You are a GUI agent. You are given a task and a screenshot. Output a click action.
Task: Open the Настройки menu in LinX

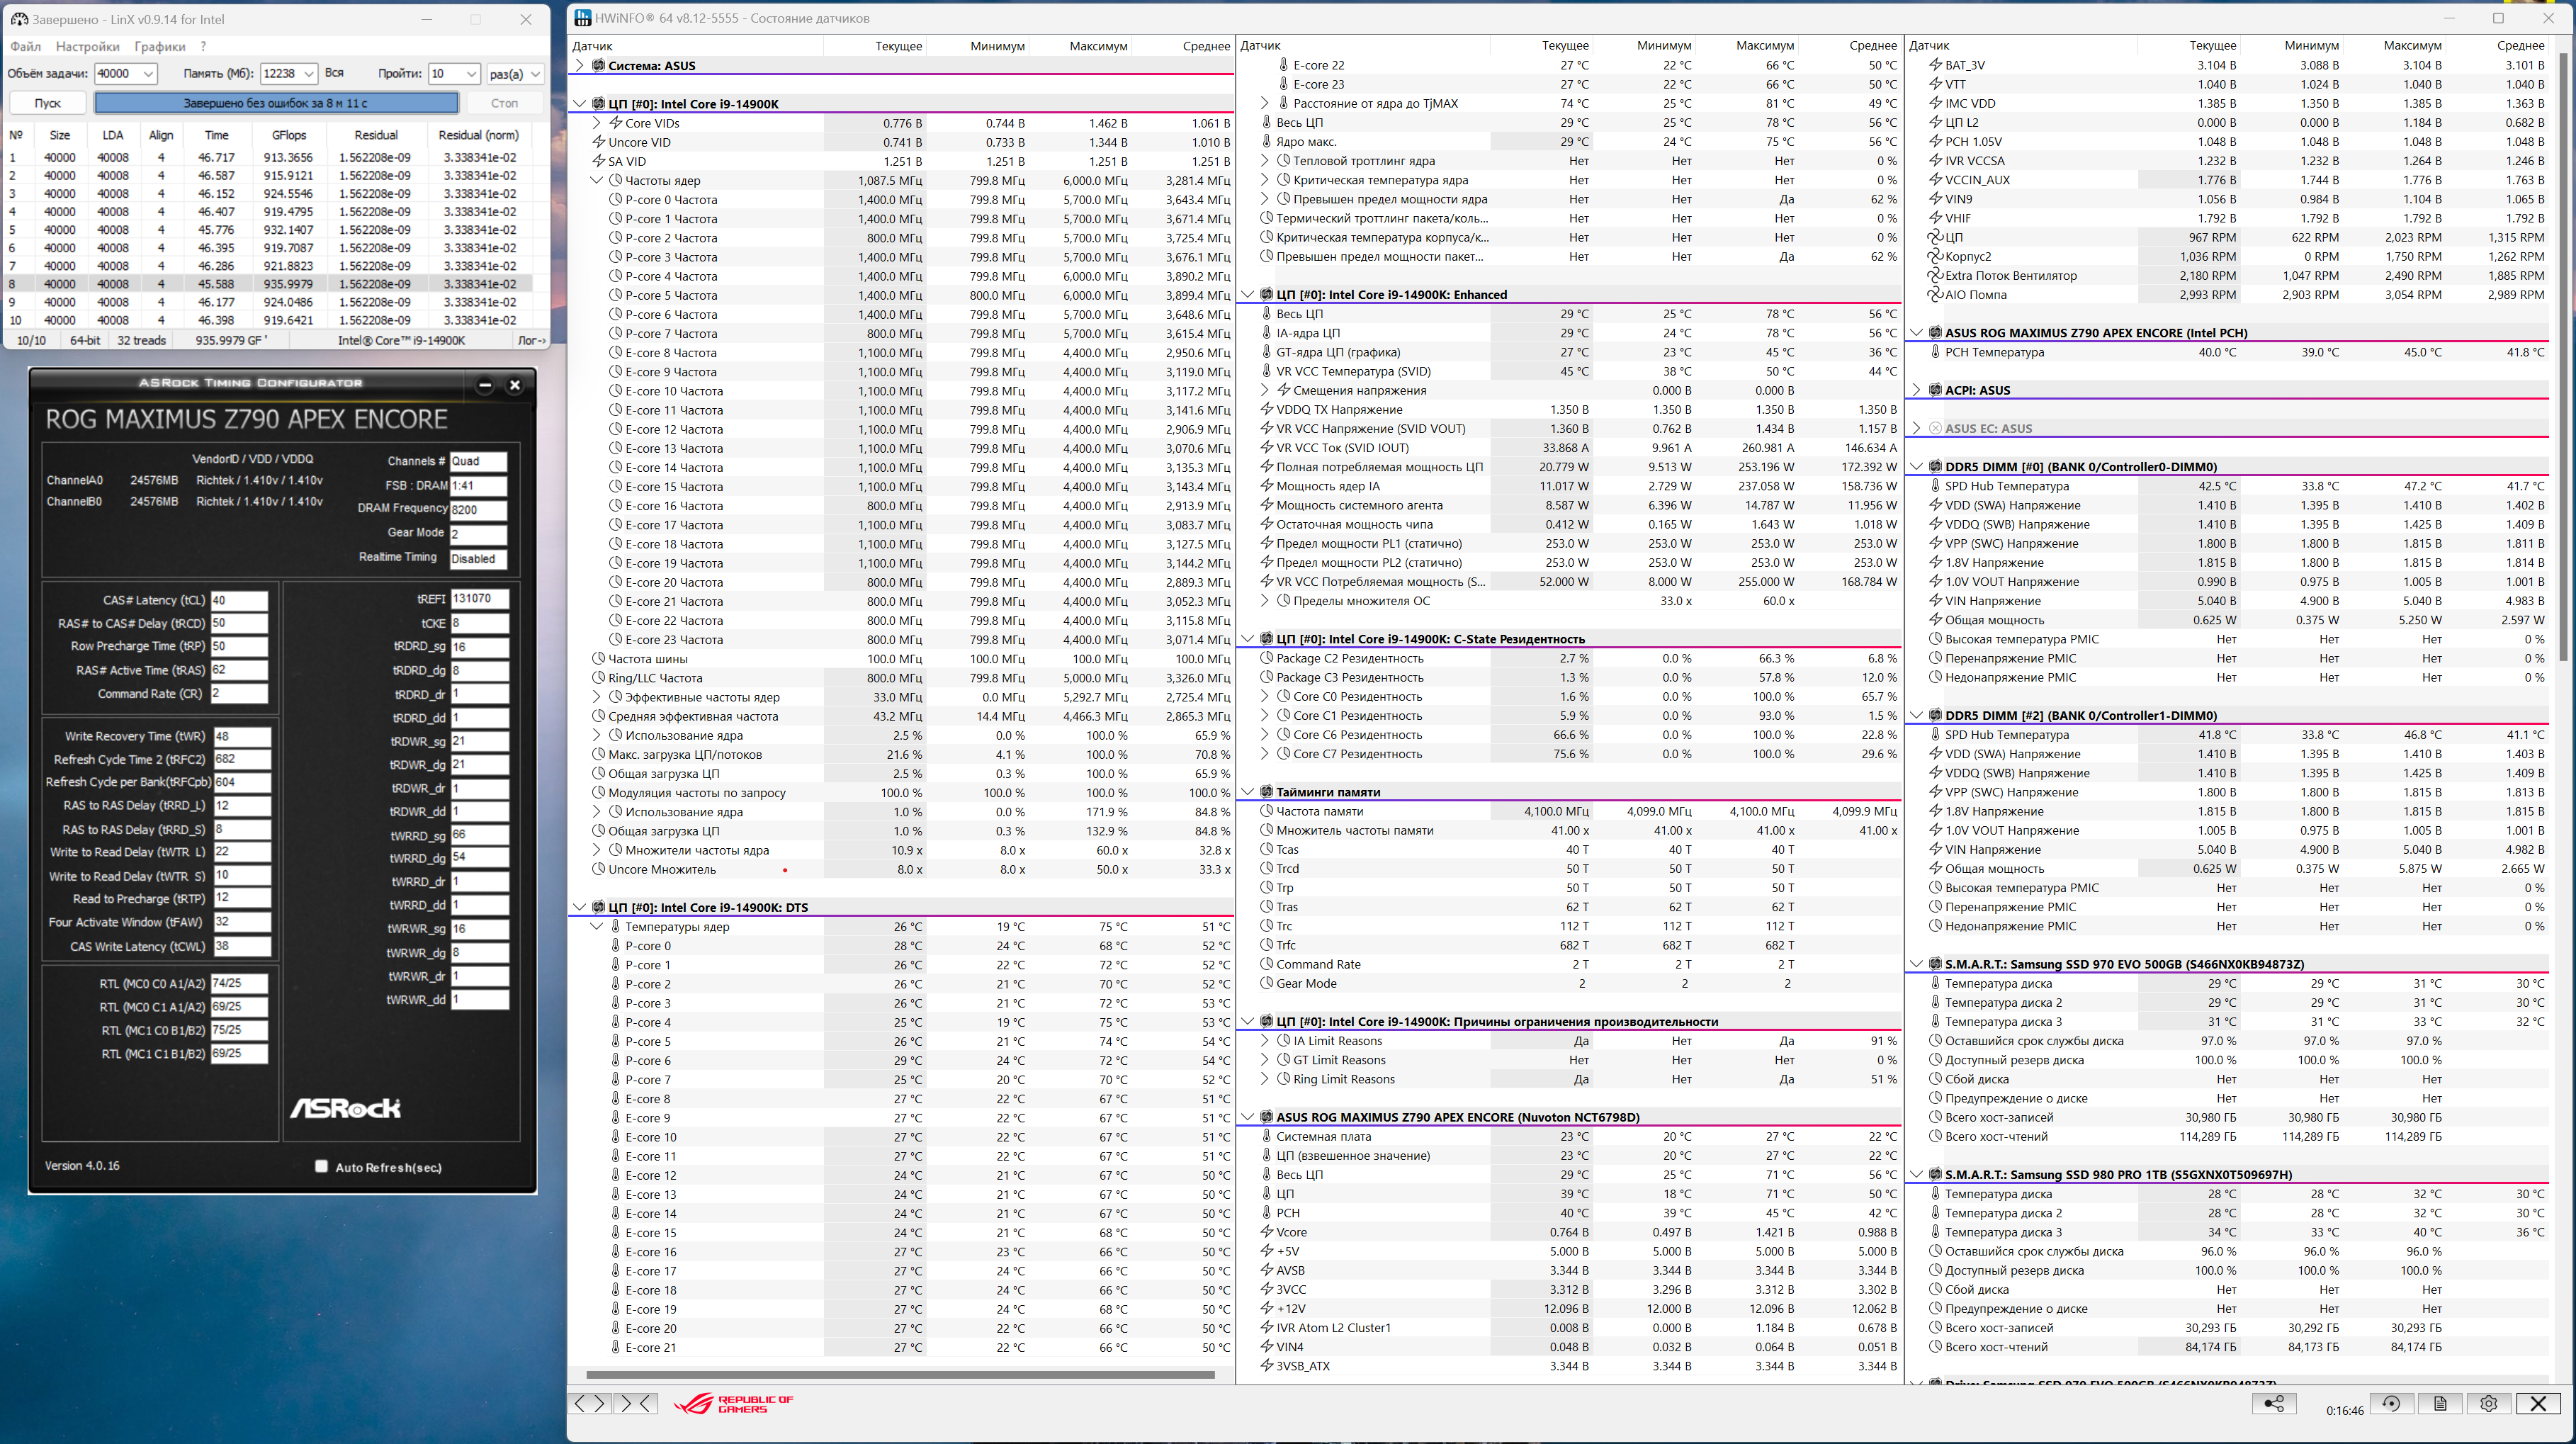[x=87, y=46]
